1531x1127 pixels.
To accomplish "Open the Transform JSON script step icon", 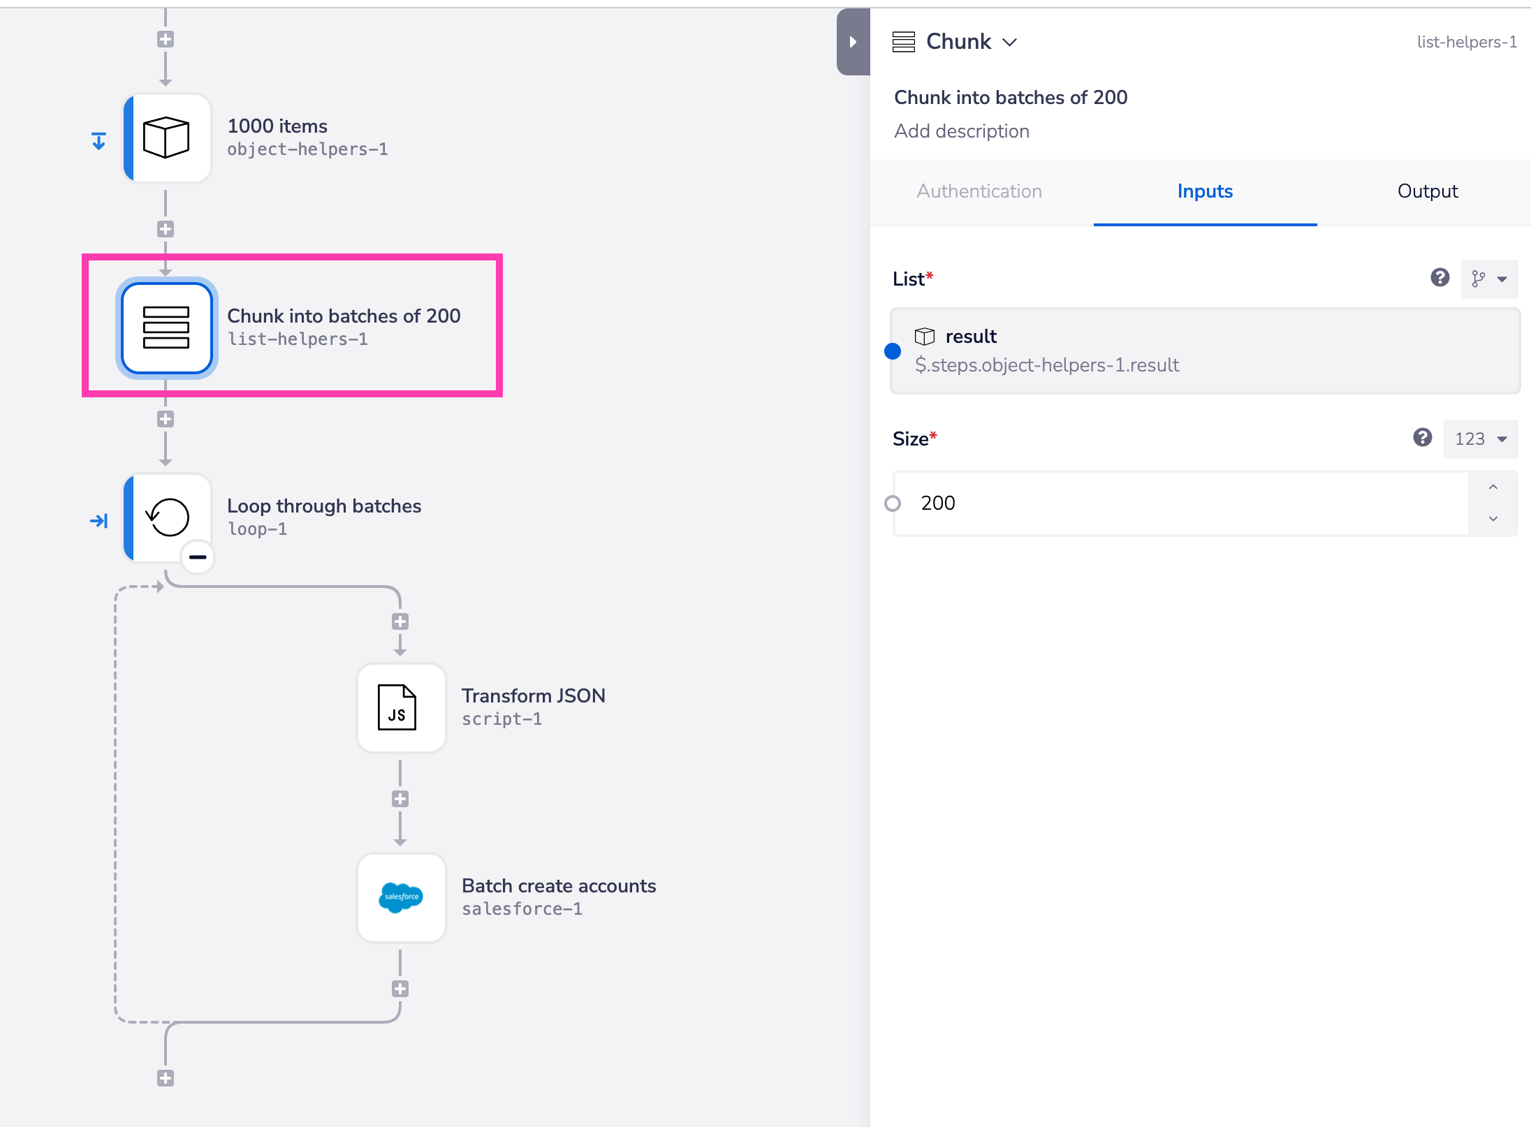I will [400, 707].
